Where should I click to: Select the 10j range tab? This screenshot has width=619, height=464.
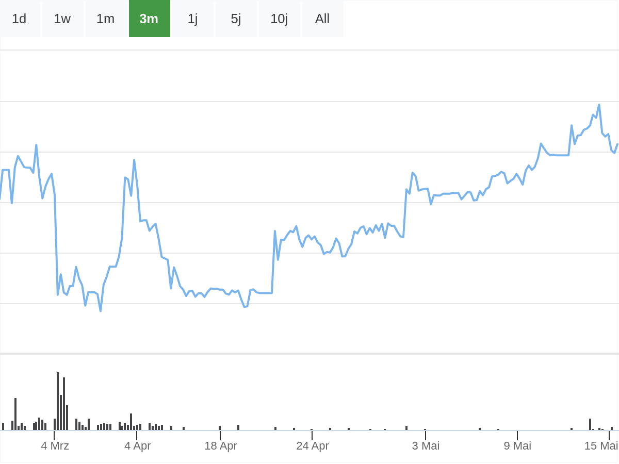coord(279,19)
